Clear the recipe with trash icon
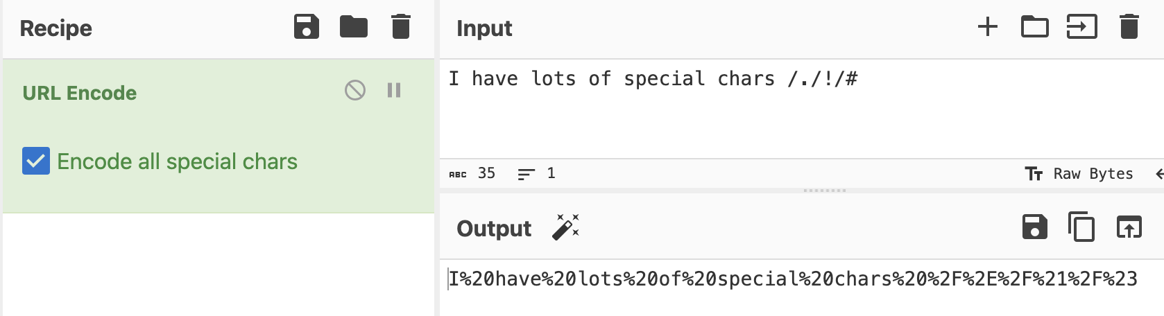The width and height of the screenshot is (1164, 316). point(401,27)
